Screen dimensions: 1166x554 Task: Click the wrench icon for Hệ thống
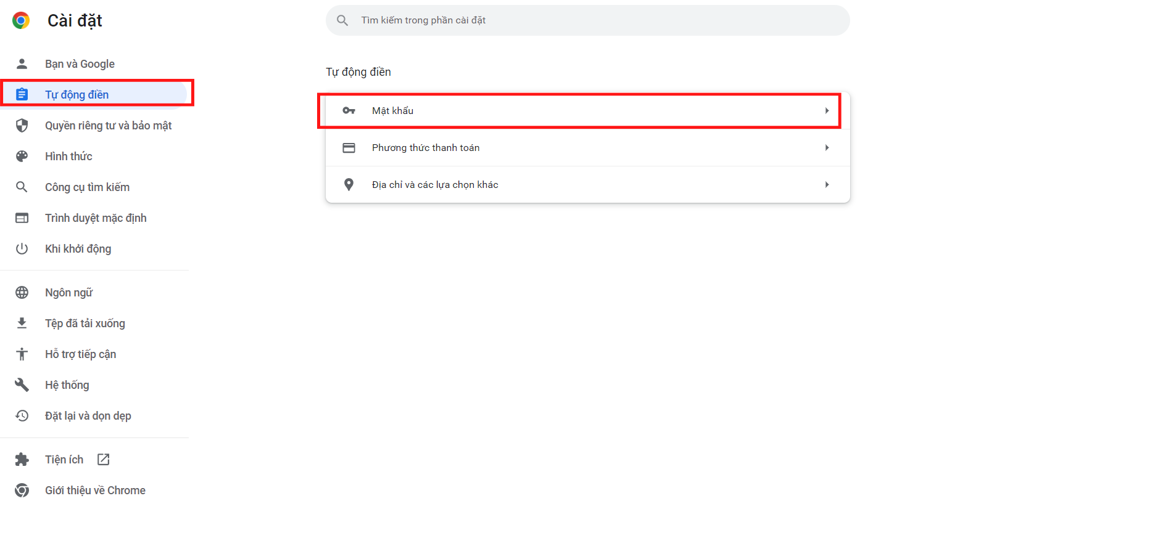[22, 385]
